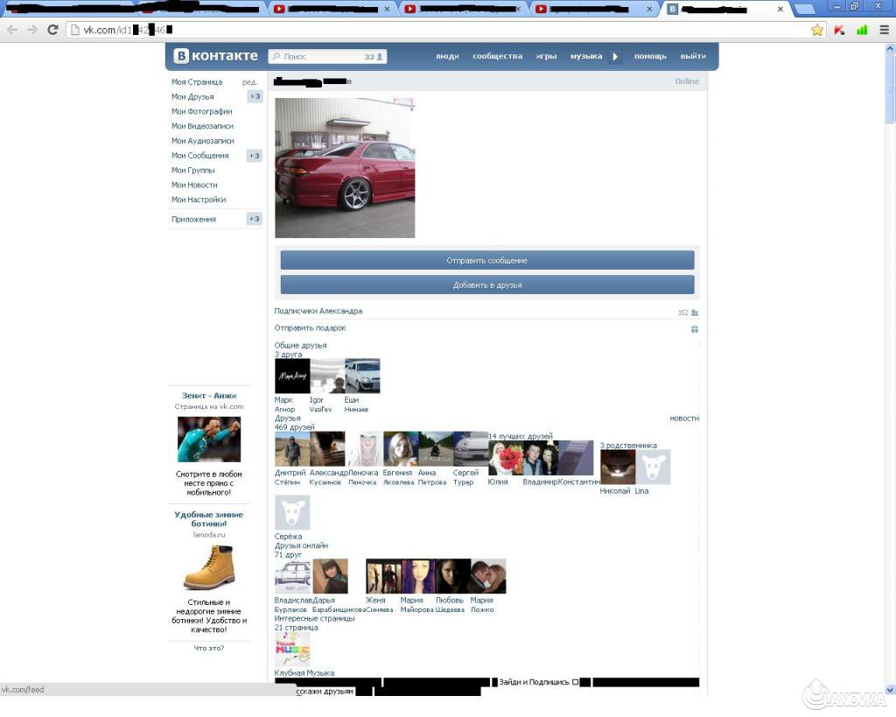Open Мои Сообщения in the left menu
This screenshot has width=896, height=717.
click(200, 156)
